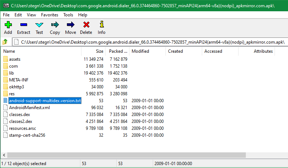Viewport: 288px width, 168px height.
Task: Open the File menu
Action: 6,15
